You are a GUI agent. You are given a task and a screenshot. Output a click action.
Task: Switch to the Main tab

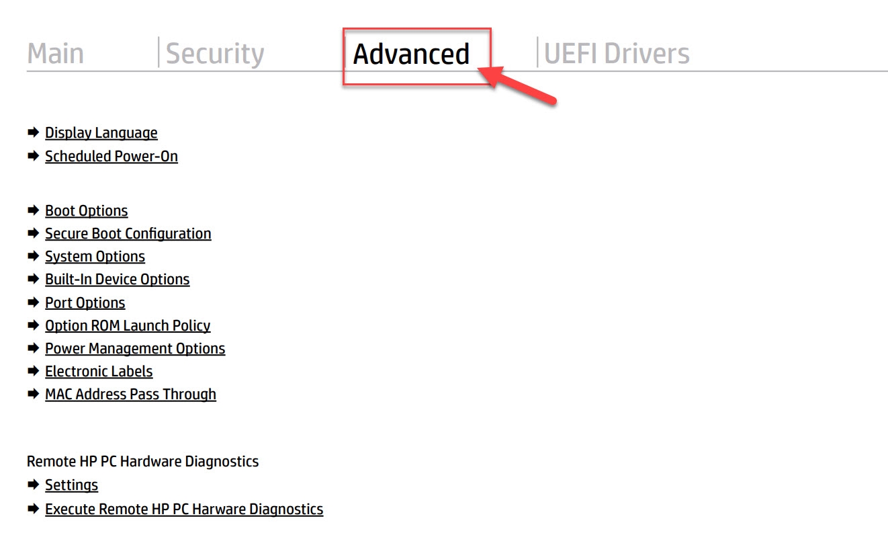click(x=56, y=54)
